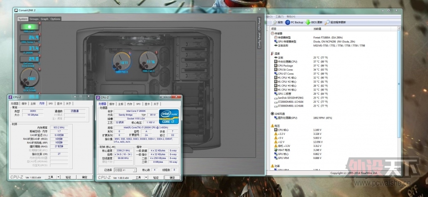Select the #1 CPU/ #3 核心 row
Image resolution: width=428 pixels, height=197 pixels.
point(334,86)
